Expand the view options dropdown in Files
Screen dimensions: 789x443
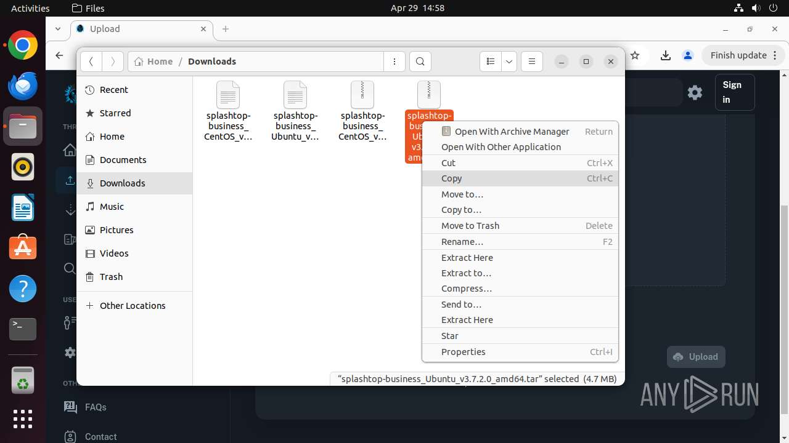tap(509, 62)
